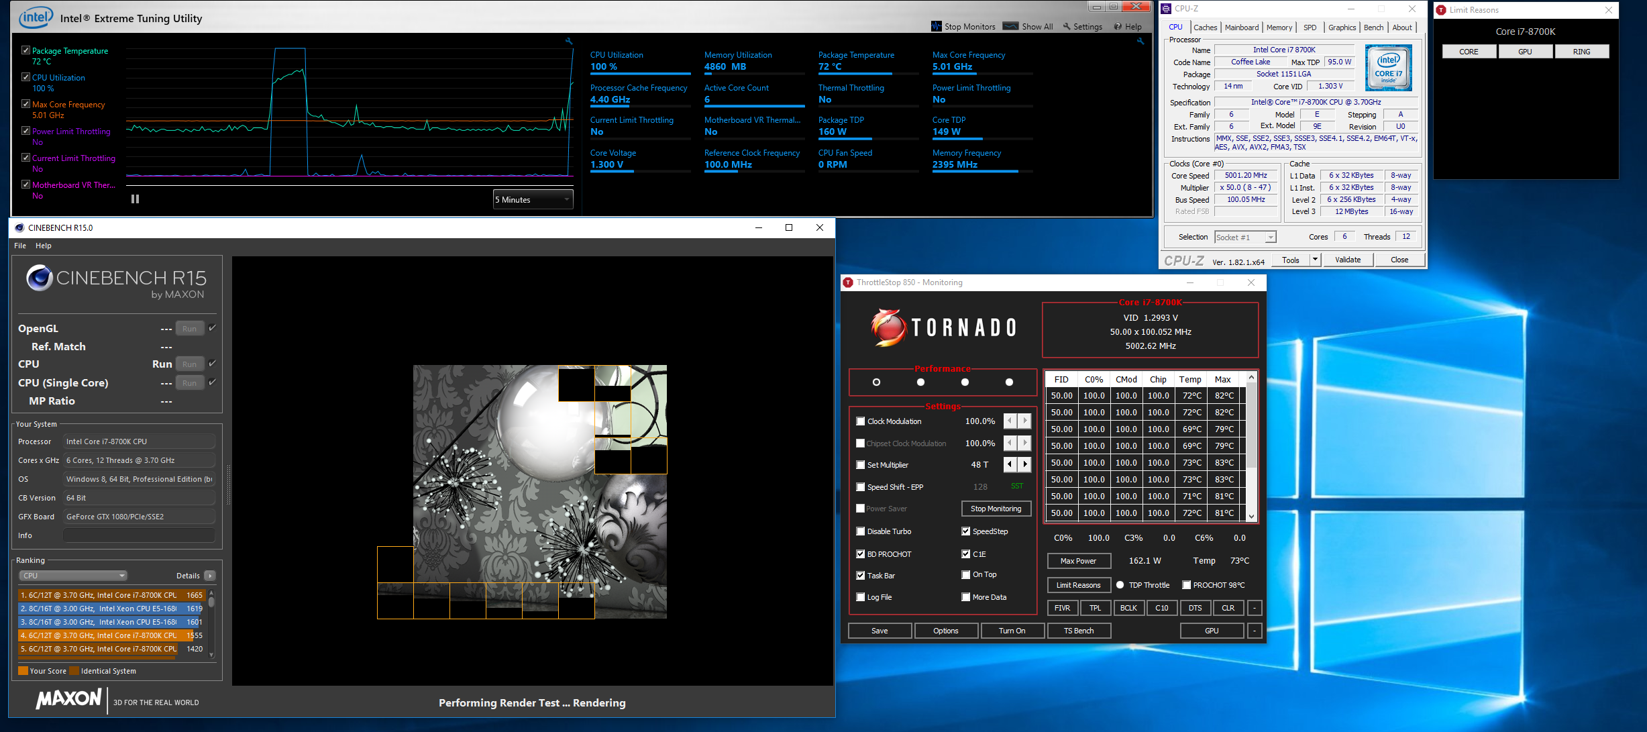Click the Max Power button in ThrottleStop

1079,561
